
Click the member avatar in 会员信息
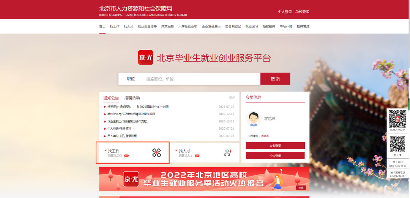coord(253,119)
